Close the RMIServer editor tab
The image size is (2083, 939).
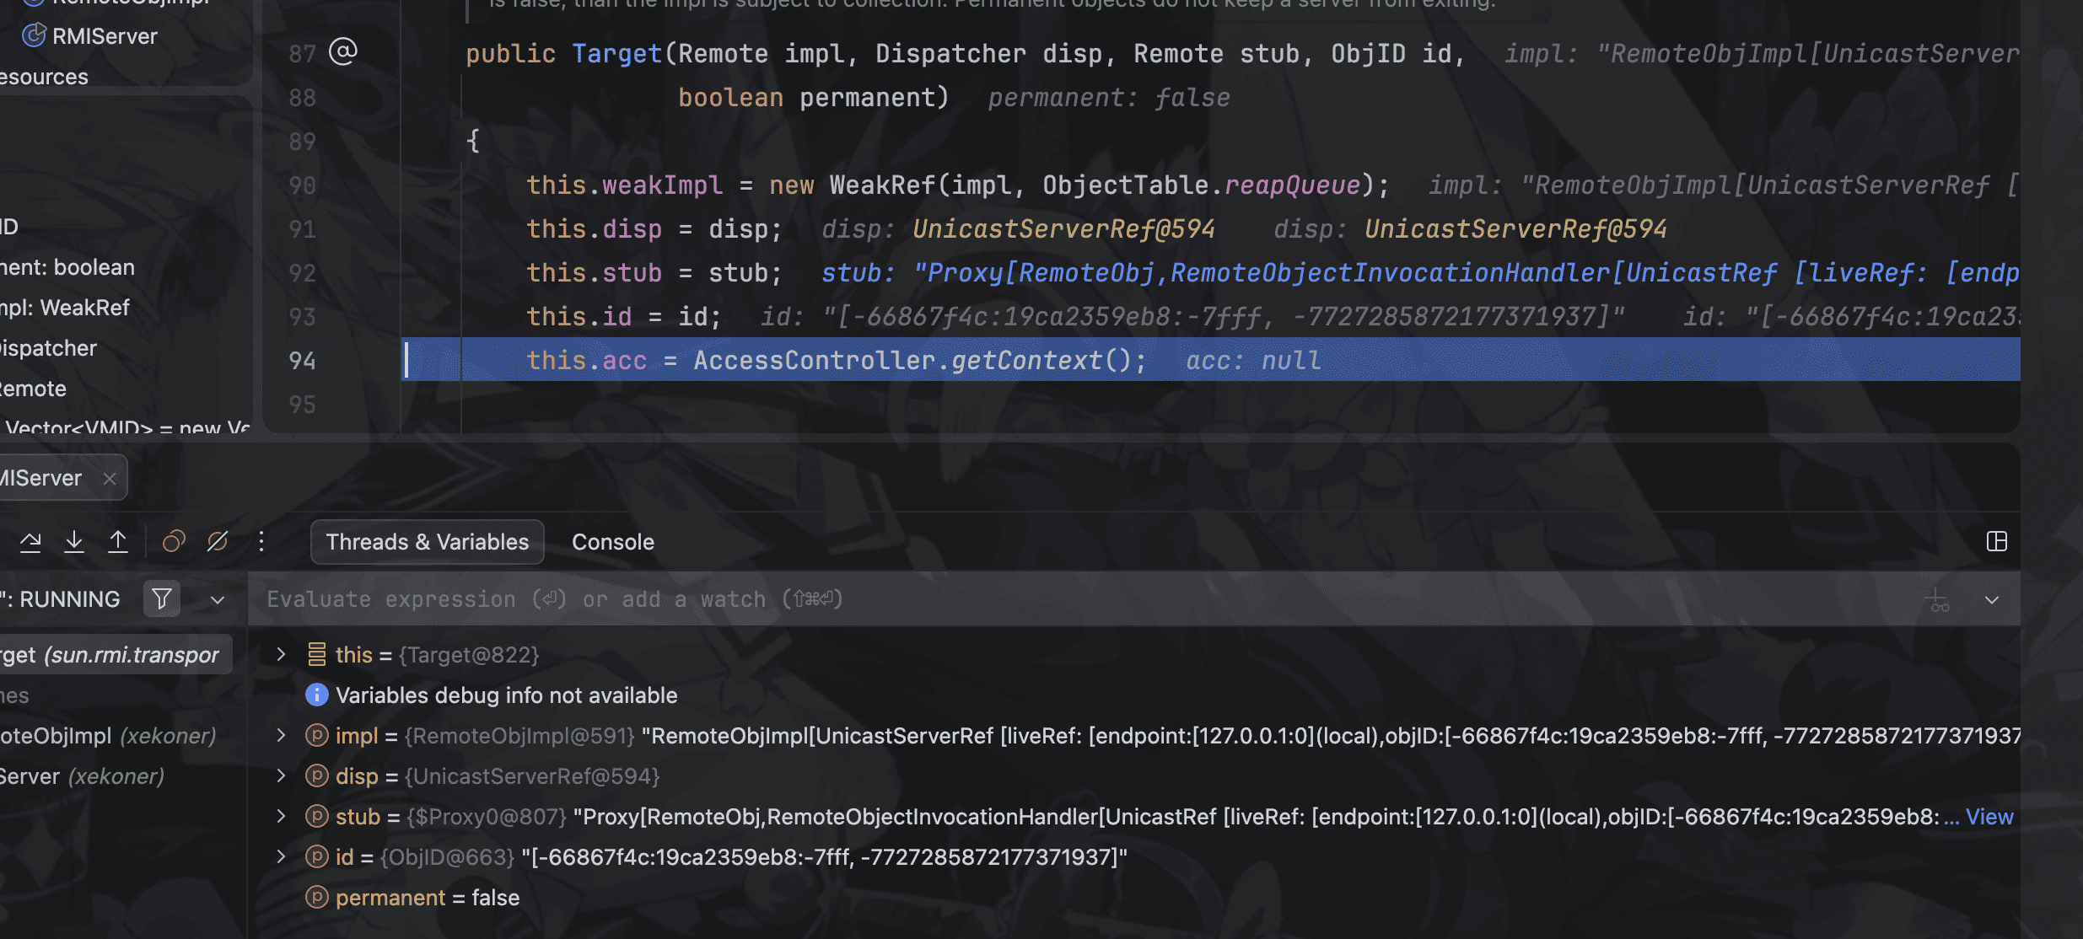click(110, 477)
